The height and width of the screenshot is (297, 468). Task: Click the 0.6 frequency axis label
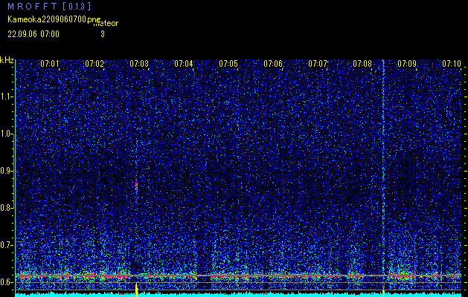tap(6, 282)
